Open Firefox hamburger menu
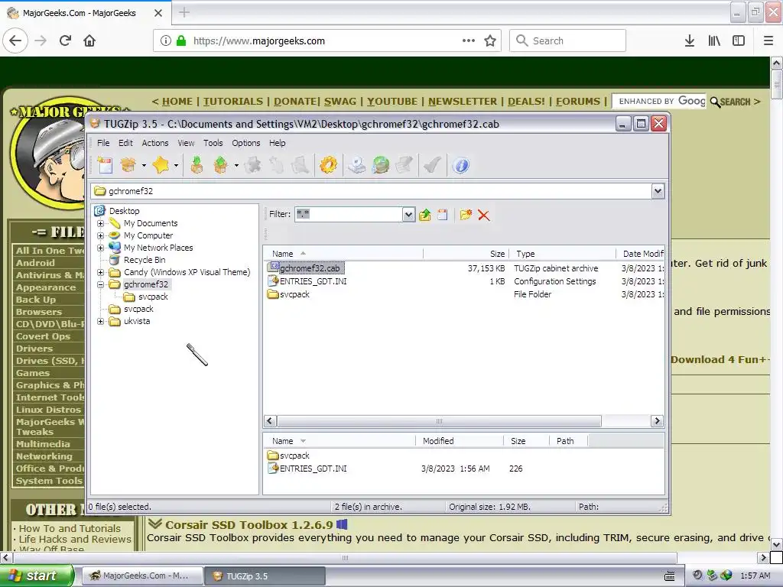Screen dimensions: 783x587 768,41
